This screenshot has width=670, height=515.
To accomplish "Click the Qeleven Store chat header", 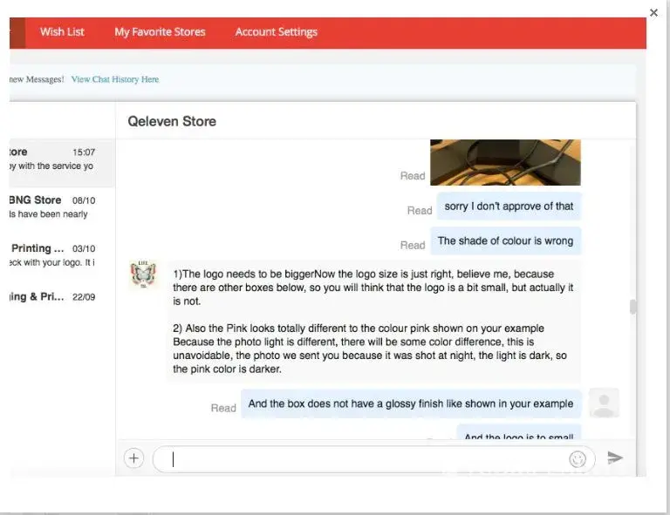I will tap(172, 121).
